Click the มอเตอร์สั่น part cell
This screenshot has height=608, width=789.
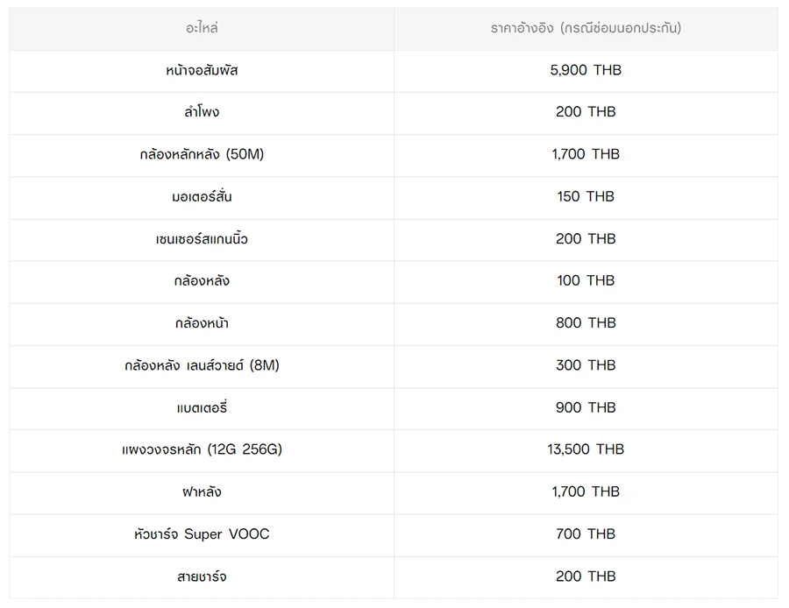tap(202, 196)
